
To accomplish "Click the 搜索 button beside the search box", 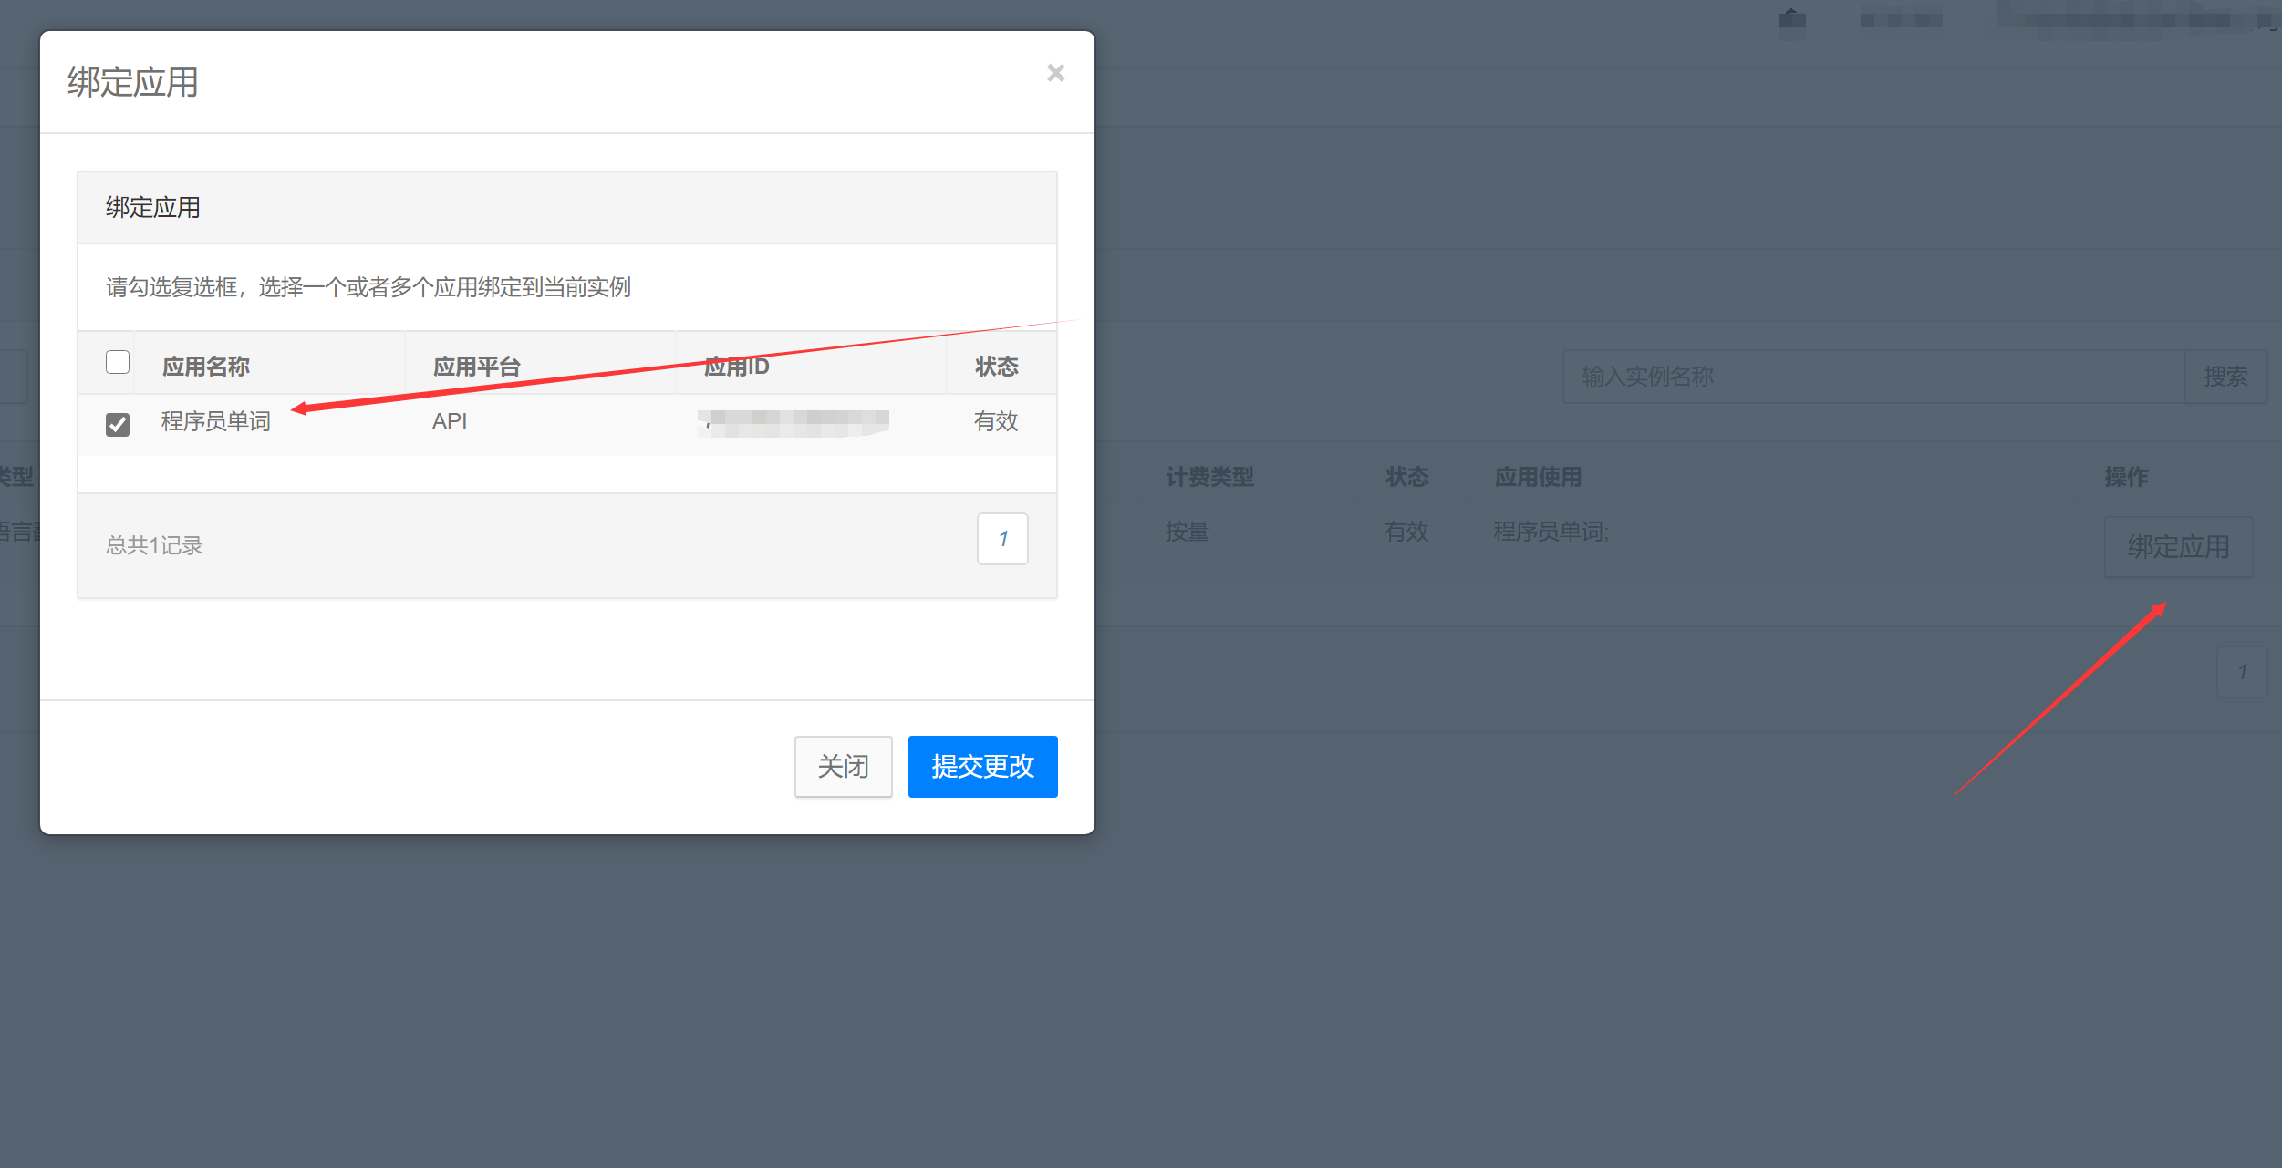I will pyautogui.click(x=2225, y=376).
